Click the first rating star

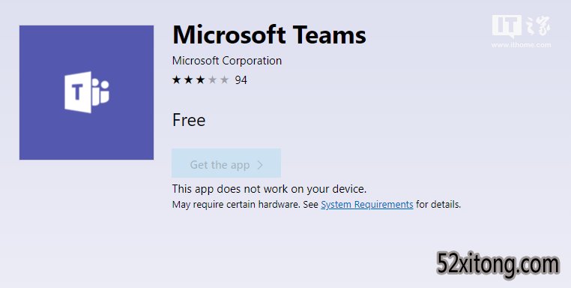point(176,79)
